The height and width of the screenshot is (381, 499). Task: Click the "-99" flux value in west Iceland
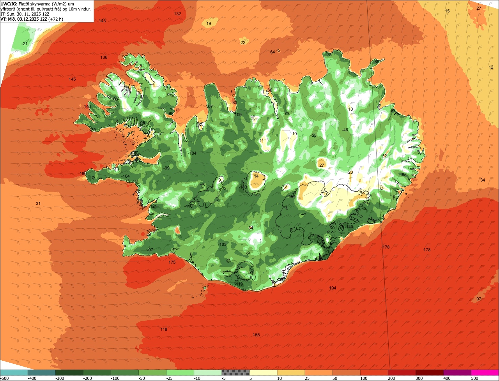point(166,168)
